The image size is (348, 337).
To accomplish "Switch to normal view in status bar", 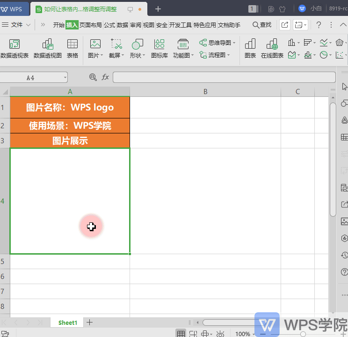I will [x=181, y=333].
